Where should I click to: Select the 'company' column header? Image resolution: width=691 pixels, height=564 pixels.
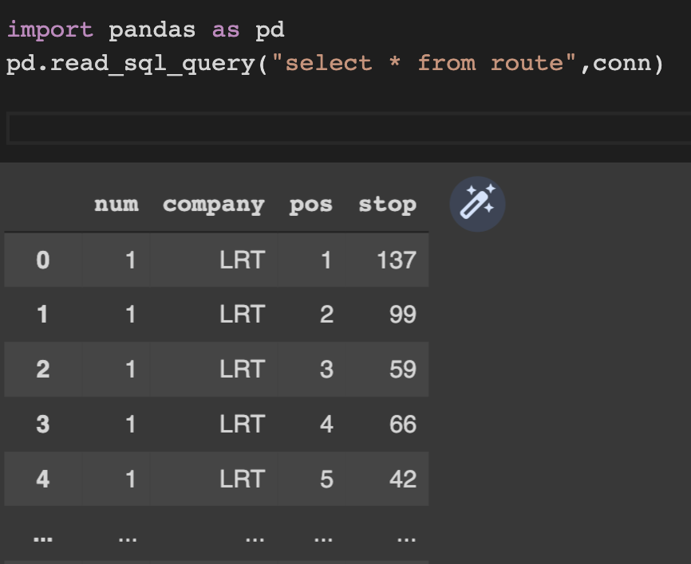pyautogui.click(x=213, y=203)
